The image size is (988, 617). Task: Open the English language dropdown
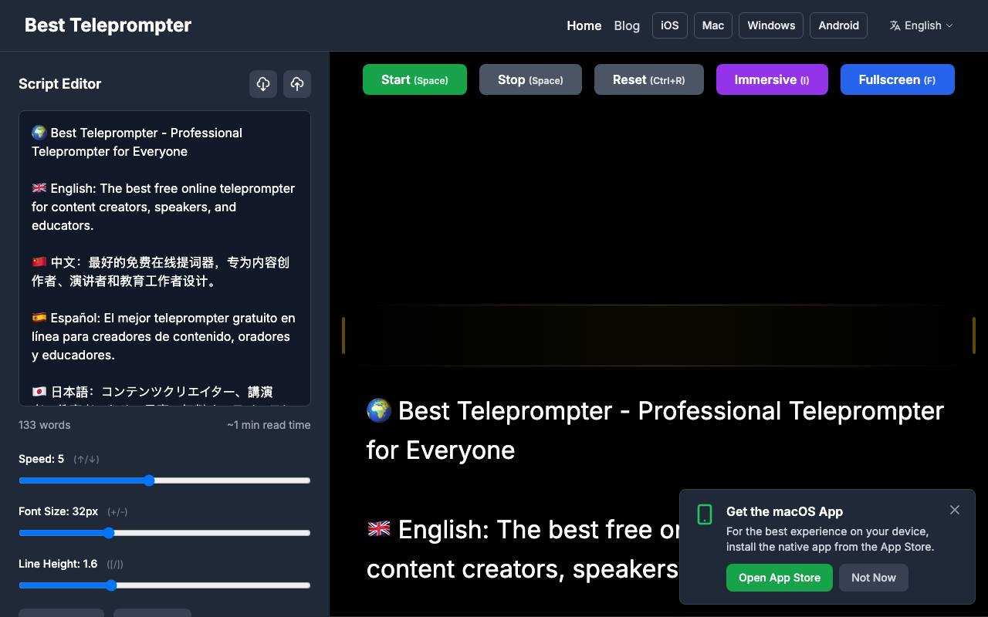point(922,25)
